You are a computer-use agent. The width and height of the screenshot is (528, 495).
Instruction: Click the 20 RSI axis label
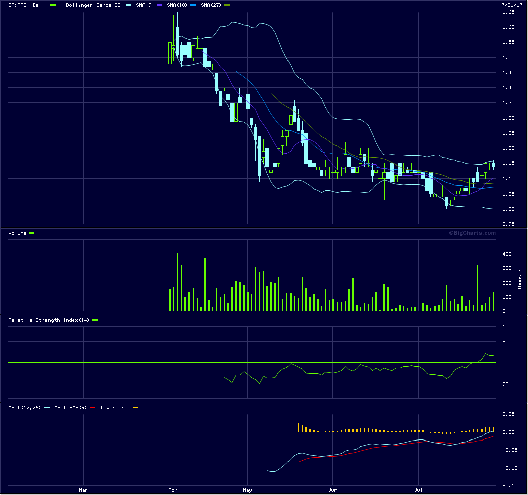pos(505,384)
